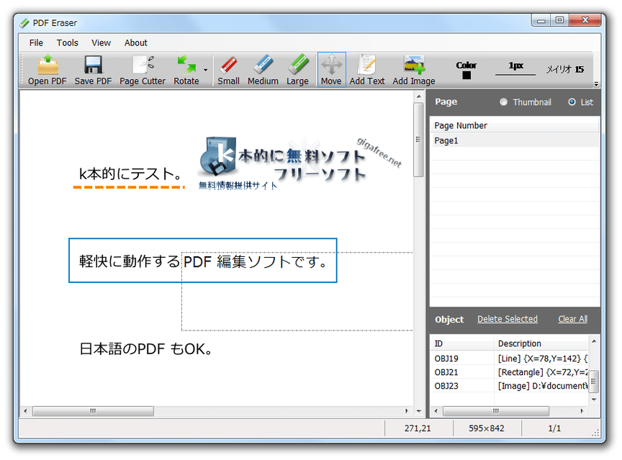Open the View menu

point(102,42)
